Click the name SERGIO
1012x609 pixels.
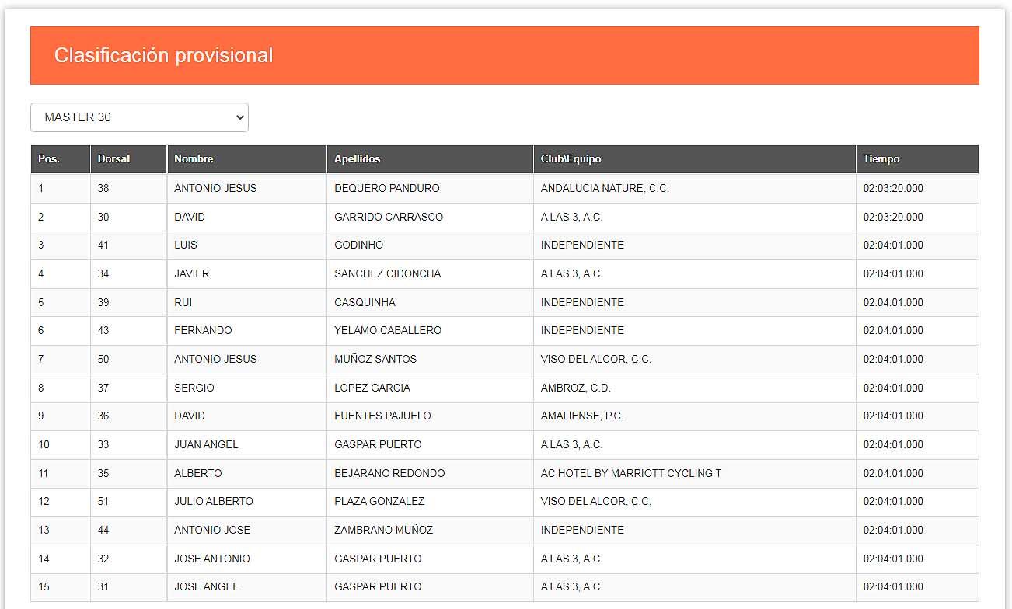(x=194, y=388)
